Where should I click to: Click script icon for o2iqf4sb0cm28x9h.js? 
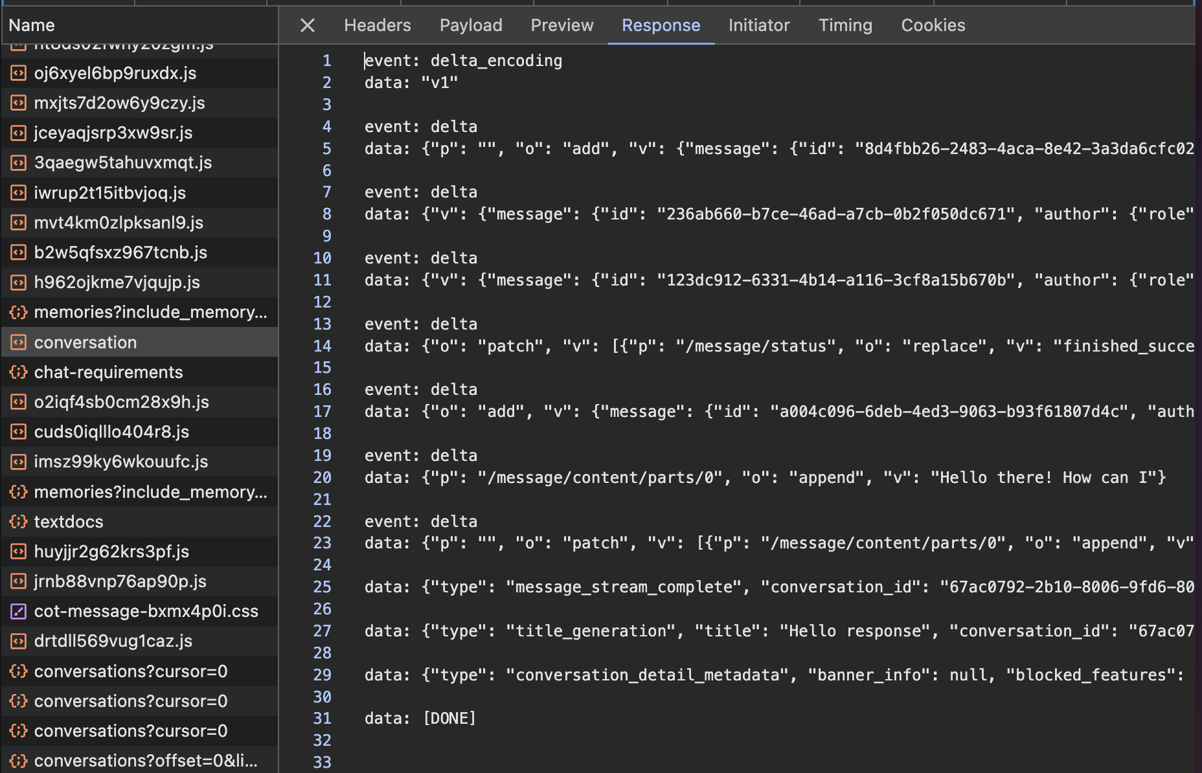19,402
